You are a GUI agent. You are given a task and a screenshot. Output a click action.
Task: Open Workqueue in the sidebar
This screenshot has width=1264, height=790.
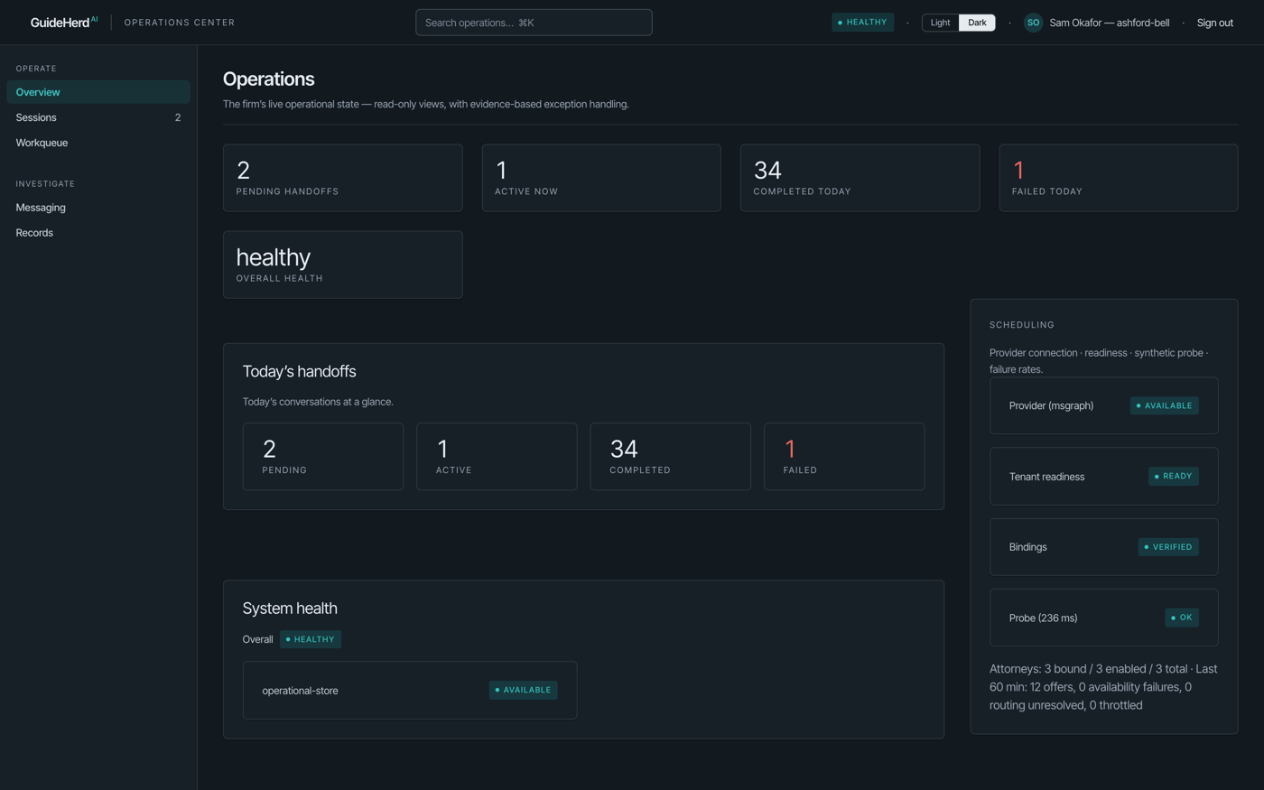point(98,143)
